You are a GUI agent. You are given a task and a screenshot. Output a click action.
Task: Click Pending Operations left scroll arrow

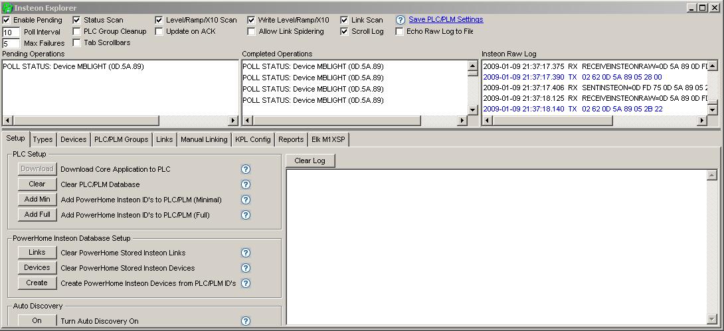tap(7, 120)
